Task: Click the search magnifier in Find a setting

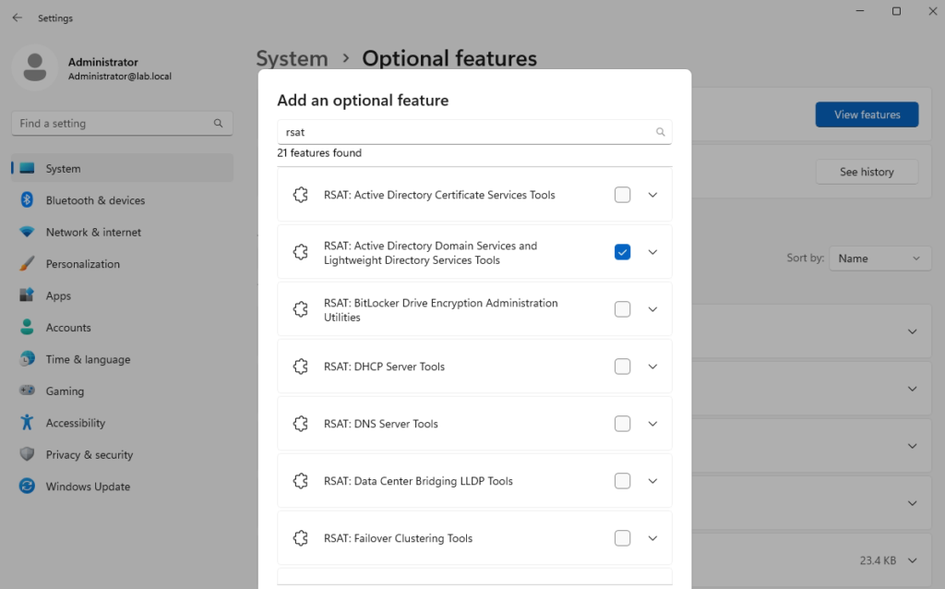Action: [218, 123]
